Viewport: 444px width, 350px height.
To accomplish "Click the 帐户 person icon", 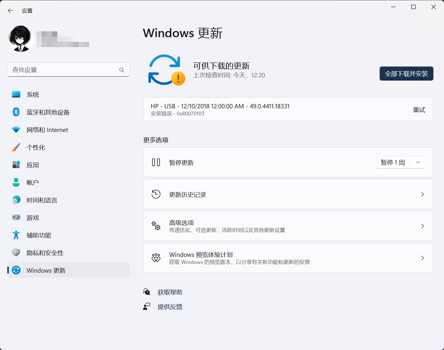I will pos(16,182).
